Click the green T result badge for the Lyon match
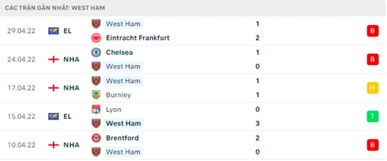 click(372, 116)
